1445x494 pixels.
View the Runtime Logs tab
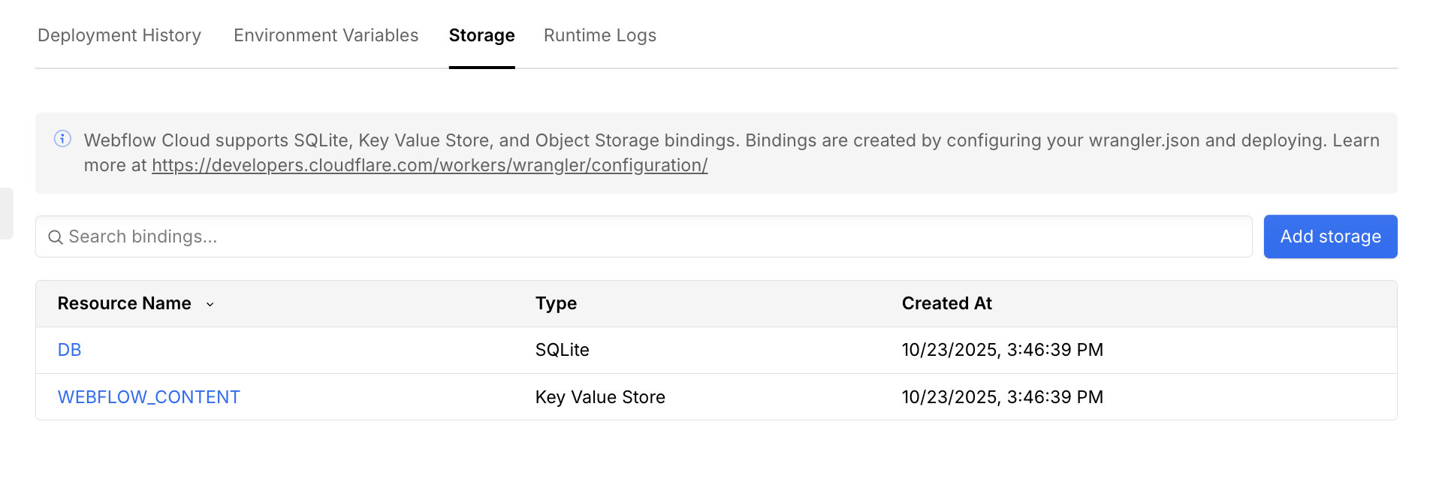point(599,35)
